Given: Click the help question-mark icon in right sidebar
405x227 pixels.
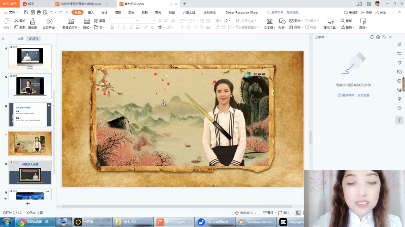Looking at the screenshot, I should click(x=400, y=81).
